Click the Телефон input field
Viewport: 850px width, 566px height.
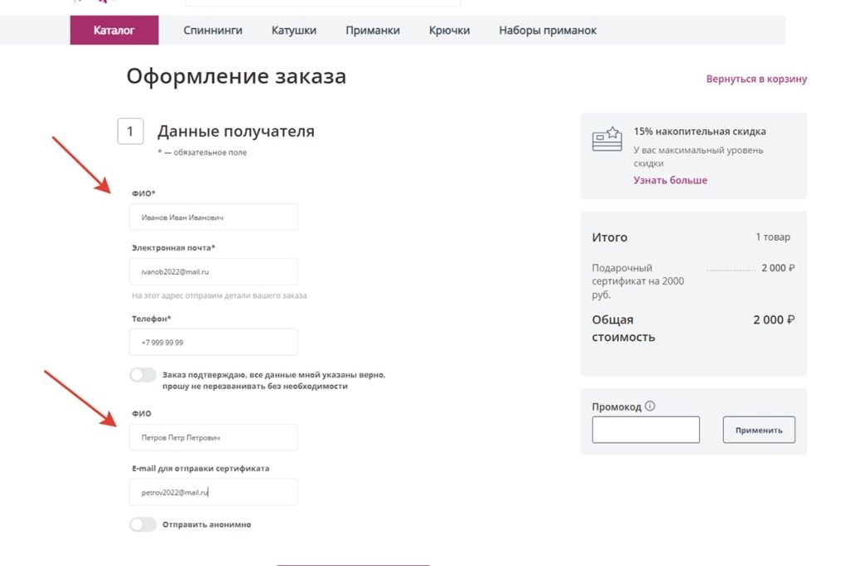click(213, 342)
